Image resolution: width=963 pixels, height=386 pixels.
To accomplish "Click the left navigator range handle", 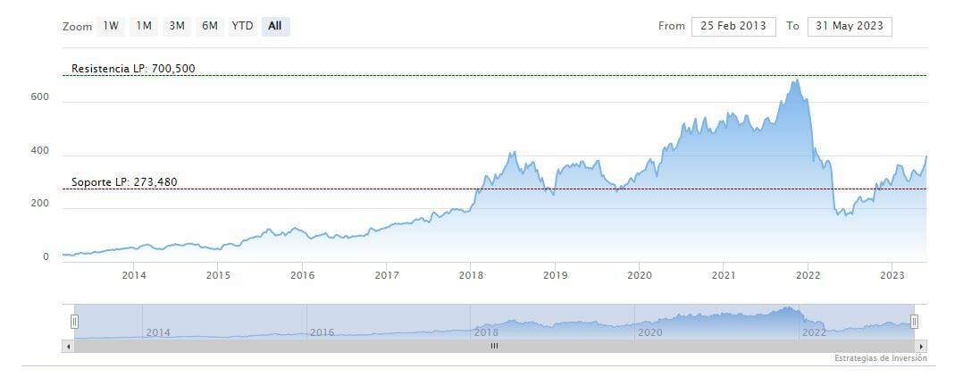I will tap(75, 322).
